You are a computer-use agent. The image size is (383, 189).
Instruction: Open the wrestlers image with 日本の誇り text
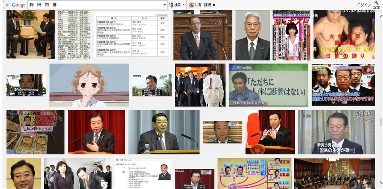[x=344, y=35]
